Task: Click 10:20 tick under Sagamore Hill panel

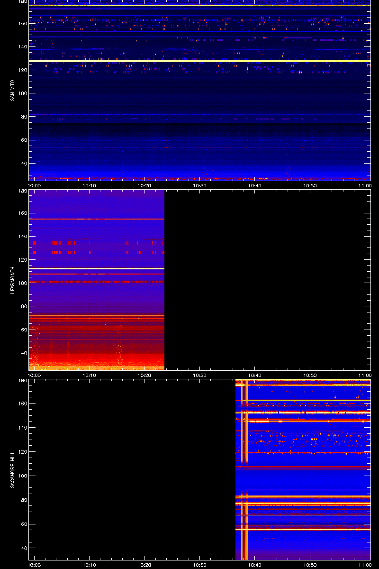Action: click(144, 565)
